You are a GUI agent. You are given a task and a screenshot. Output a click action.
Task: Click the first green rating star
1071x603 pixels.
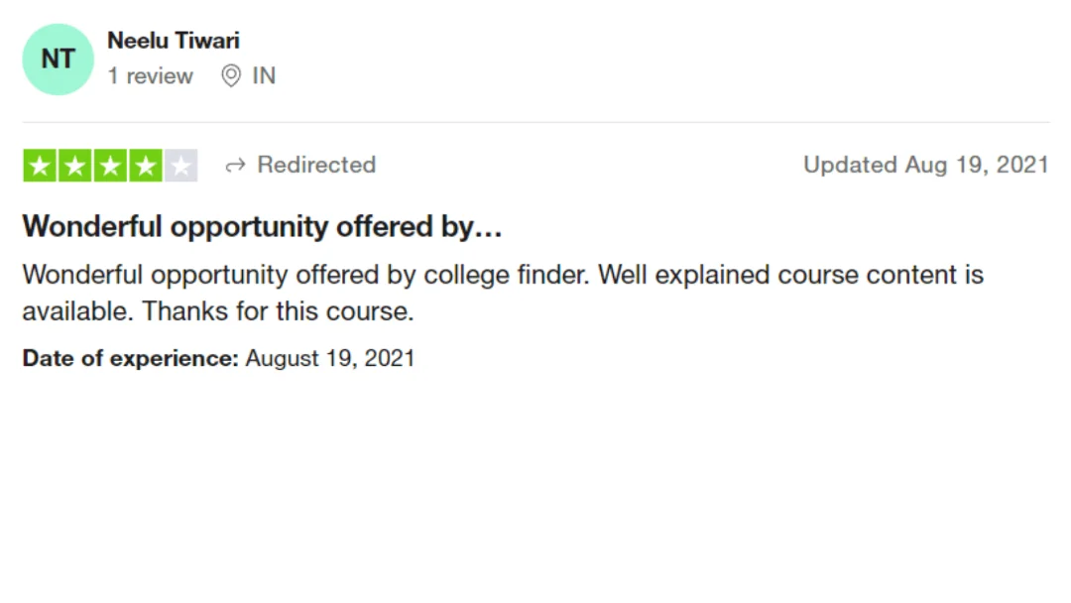(40, 166)
